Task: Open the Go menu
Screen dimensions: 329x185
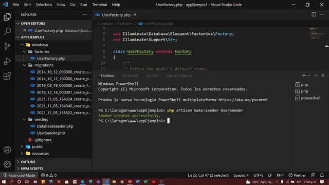Action: (x=72, y=5)
